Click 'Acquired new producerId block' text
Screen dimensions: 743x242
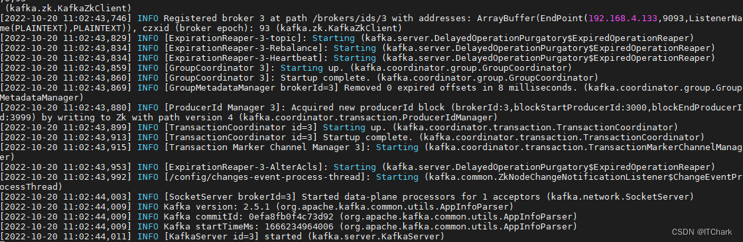[368, 108]
